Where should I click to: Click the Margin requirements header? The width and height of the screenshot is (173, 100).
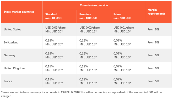(x=156, y=12)
